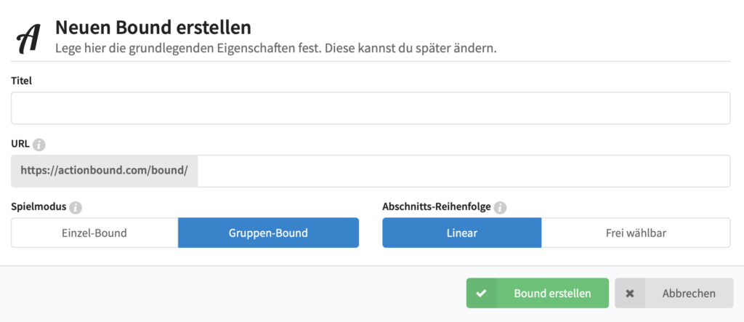The width and height of the screenshot is (744, 322).
Task: Click the Abschnitts-Reihenfolge label text
Action: pos(436,206)
